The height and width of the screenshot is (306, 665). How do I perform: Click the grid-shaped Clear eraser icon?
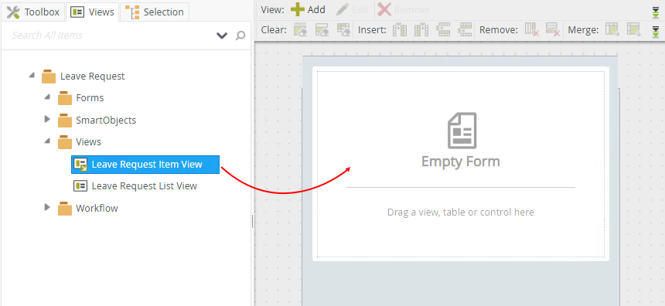[x=343, y=29]
